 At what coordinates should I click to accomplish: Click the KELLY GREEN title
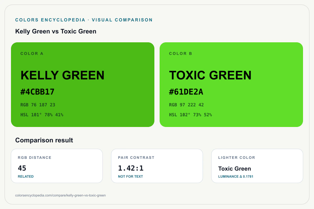click(x=63, y=75)
